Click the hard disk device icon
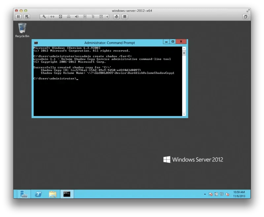The image size is (264, 217). coord(60,16)
